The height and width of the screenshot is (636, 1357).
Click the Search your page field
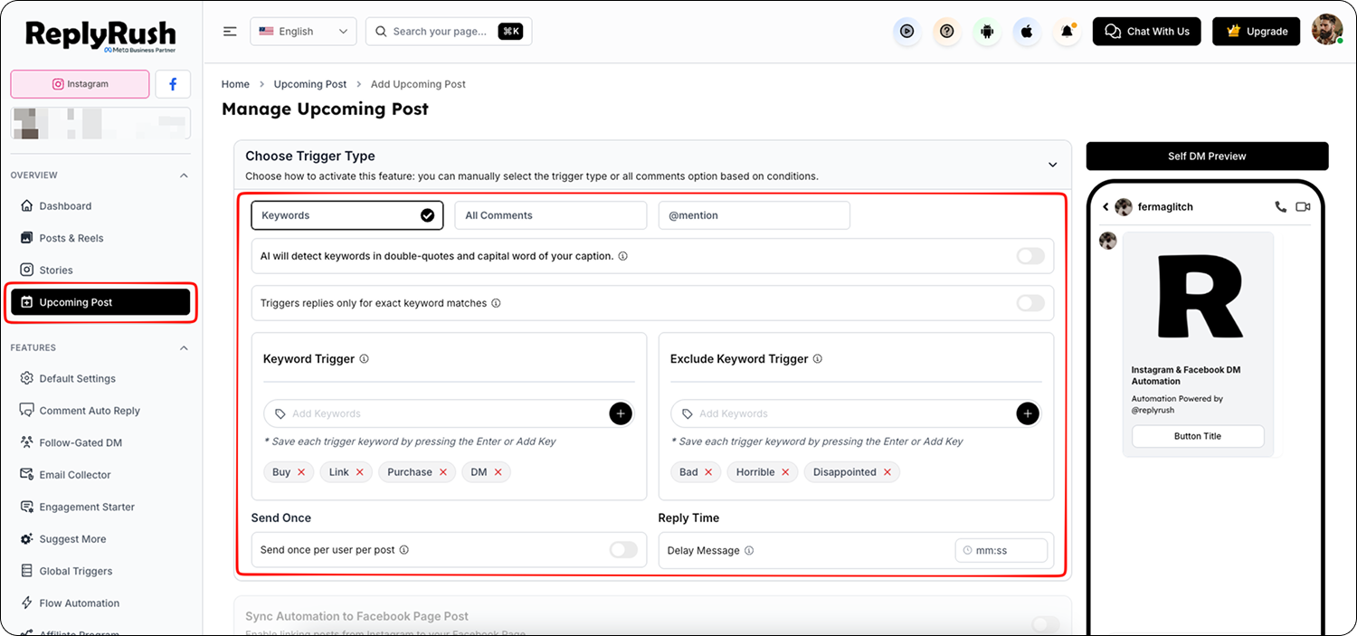[x=449, y=31]
